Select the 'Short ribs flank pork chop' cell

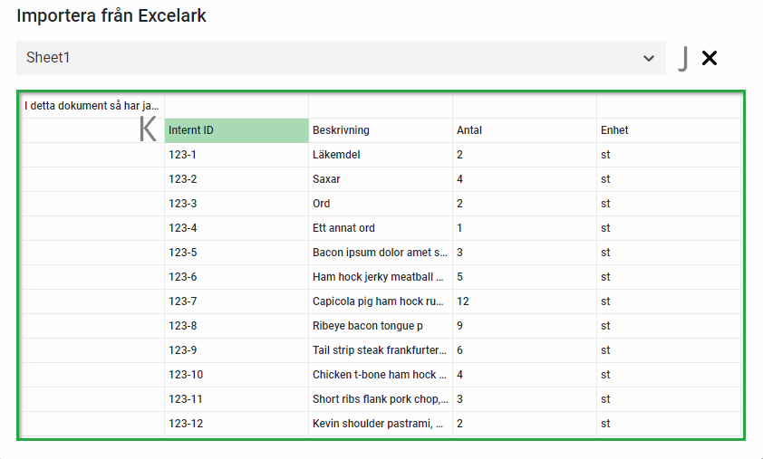[x=380, y=399]
